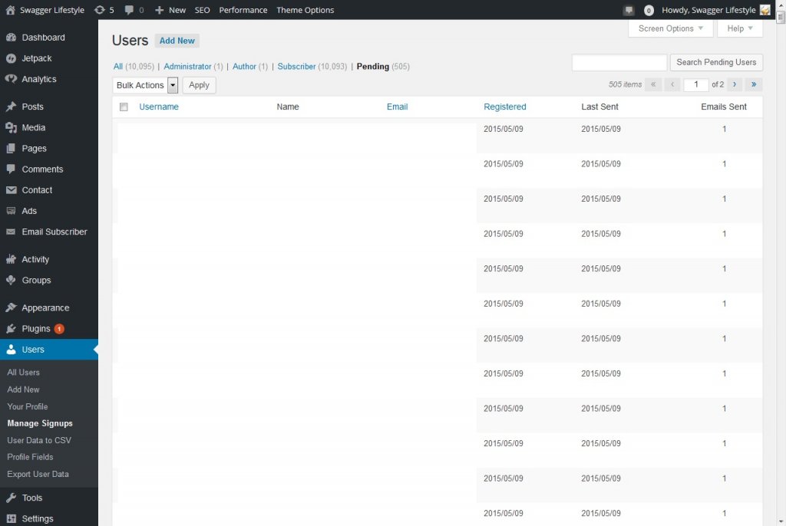
Task: Click the Plugins update badge
Action: pos(59,329)
